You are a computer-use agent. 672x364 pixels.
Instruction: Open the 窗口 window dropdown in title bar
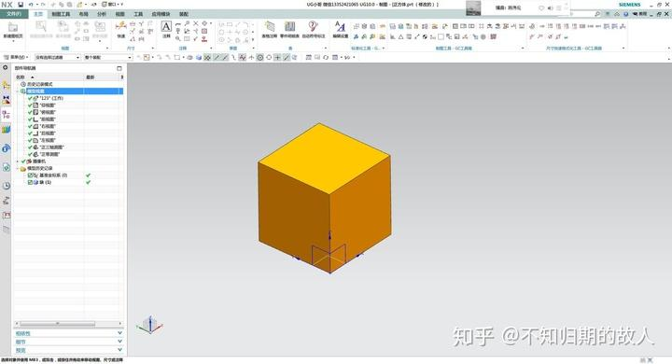[112, 5]
